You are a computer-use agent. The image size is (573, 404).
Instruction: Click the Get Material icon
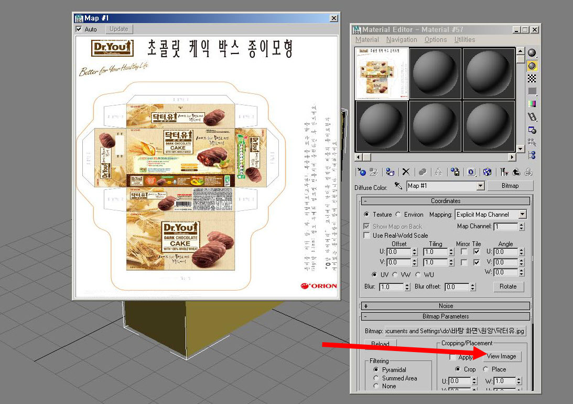click(x=361, y=172)
